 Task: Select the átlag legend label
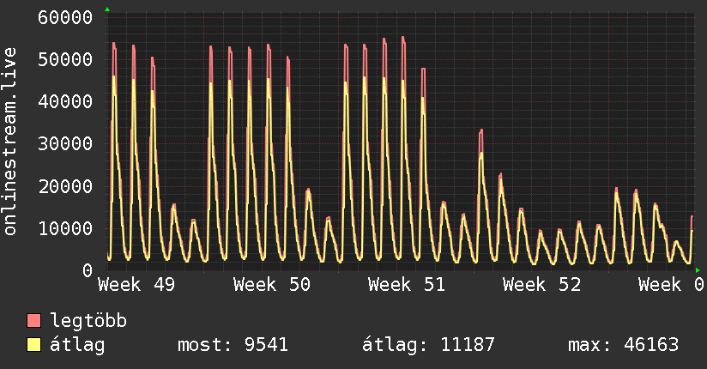click(77, 345)
